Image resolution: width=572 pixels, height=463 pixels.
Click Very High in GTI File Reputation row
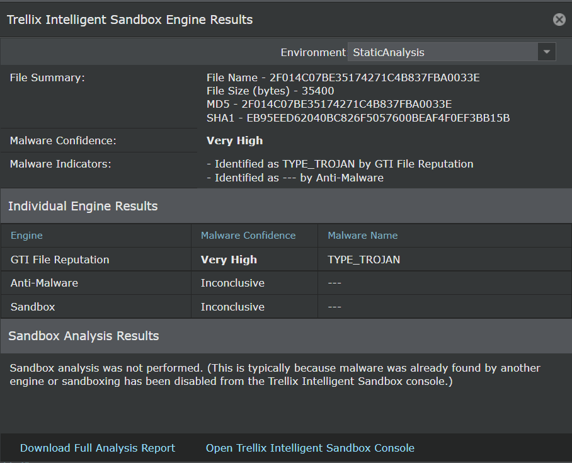point(229,260)
